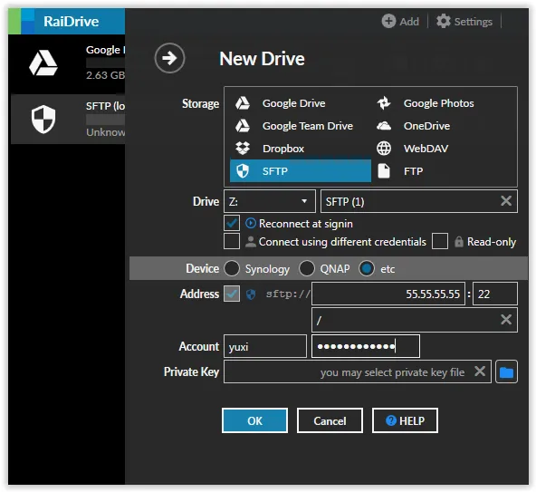Click the Google Drive storage icon
The image size is (536, 492).
pyautogui.click(x=243, y=103)
